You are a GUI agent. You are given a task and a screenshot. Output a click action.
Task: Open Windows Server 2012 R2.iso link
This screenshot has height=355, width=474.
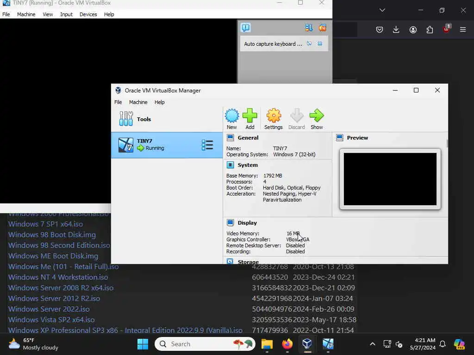pos(54,298)
